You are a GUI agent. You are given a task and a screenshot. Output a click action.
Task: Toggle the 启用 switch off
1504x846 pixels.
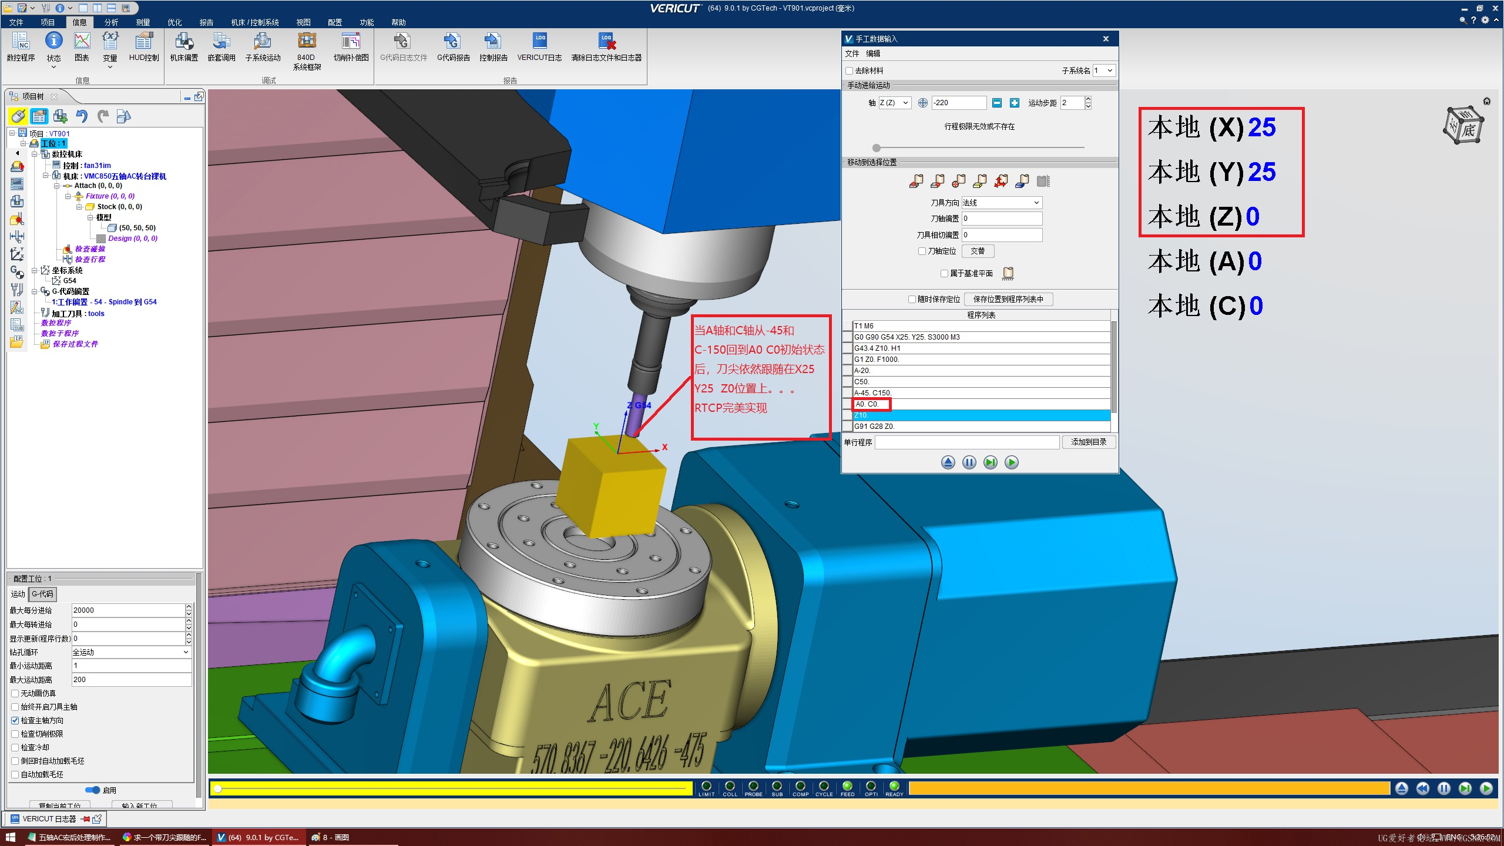tap(92, 790)
